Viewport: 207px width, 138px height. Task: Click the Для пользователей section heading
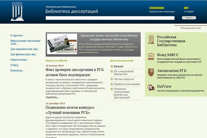(122, 61)
